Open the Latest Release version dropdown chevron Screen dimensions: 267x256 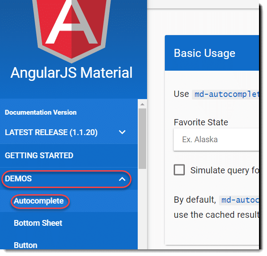(122, 132)
